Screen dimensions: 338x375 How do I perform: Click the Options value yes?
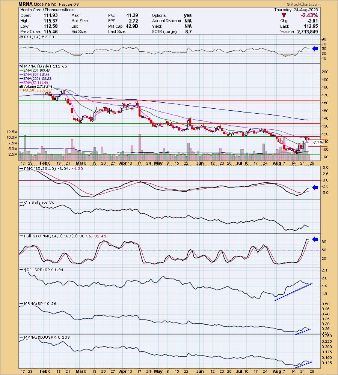pos(188,15)
